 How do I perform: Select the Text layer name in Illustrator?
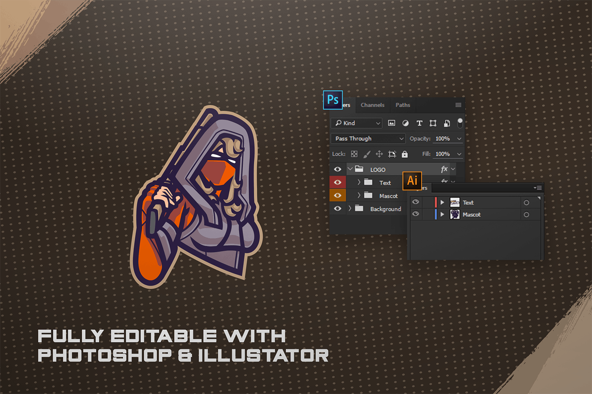tap(468, 203)
